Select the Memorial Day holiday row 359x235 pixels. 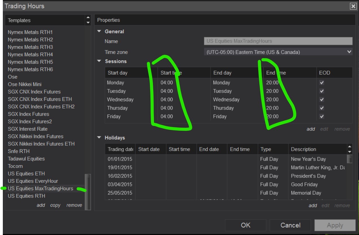pyautogui.click(x=226, y=193)
